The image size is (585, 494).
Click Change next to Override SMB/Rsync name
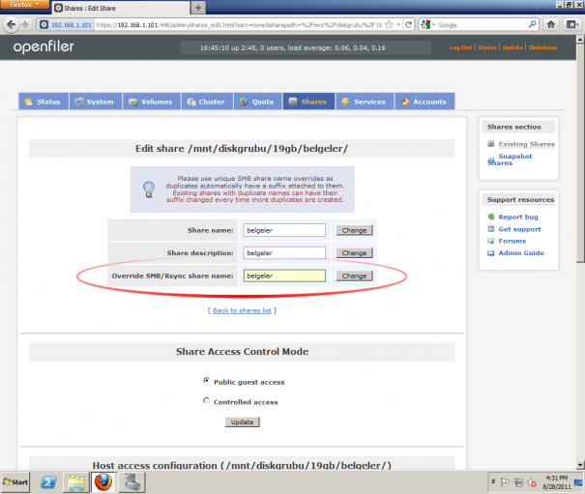pyautogui.click(x=354, y=276)
